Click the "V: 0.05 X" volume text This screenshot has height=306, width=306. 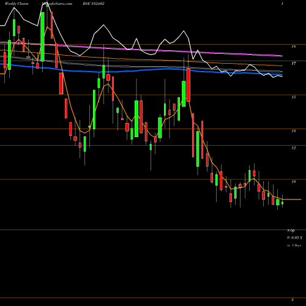295,237
